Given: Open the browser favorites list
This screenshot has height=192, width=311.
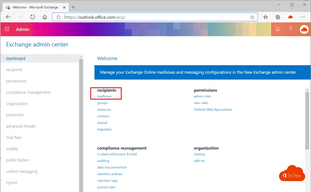Looking at the screenshot, I should (265, 17).
